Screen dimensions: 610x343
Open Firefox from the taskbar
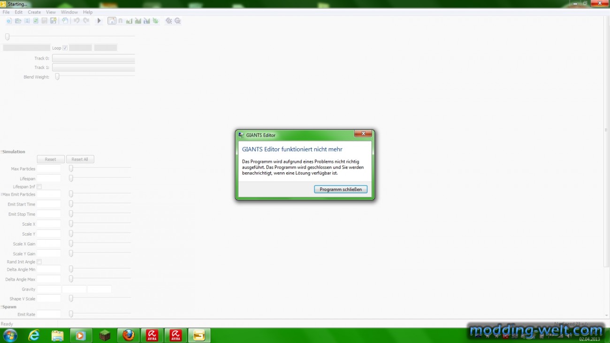[128, 335]
